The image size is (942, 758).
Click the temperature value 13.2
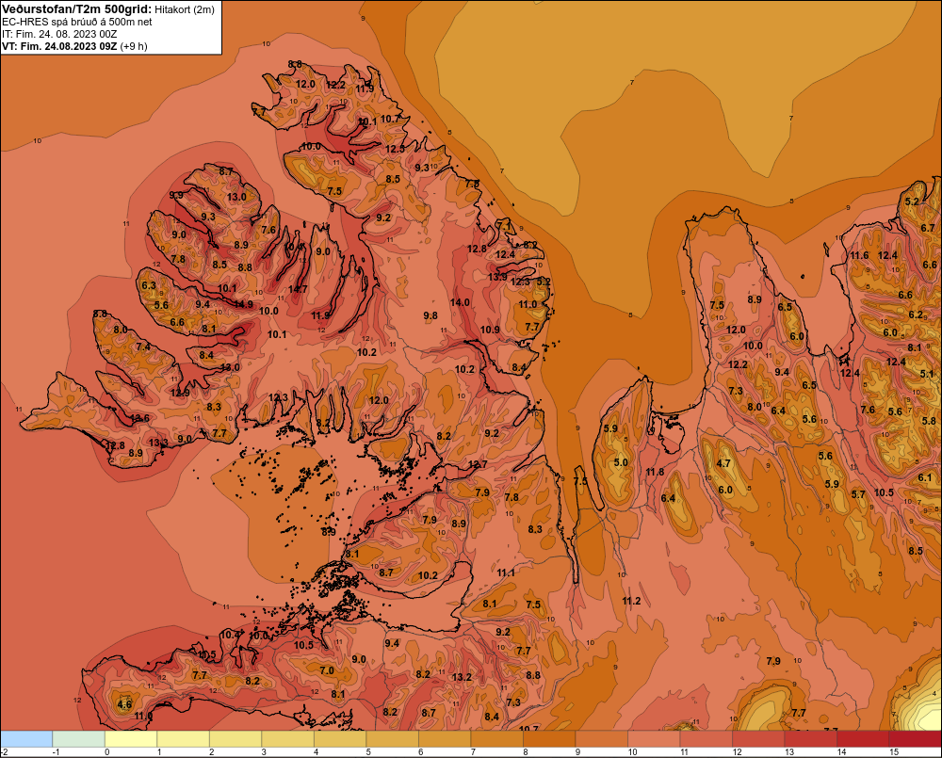(462, 677)
